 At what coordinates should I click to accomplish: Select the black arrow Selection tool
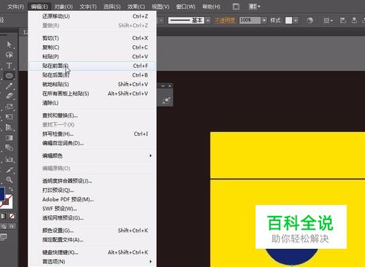(x=9, y=44)
